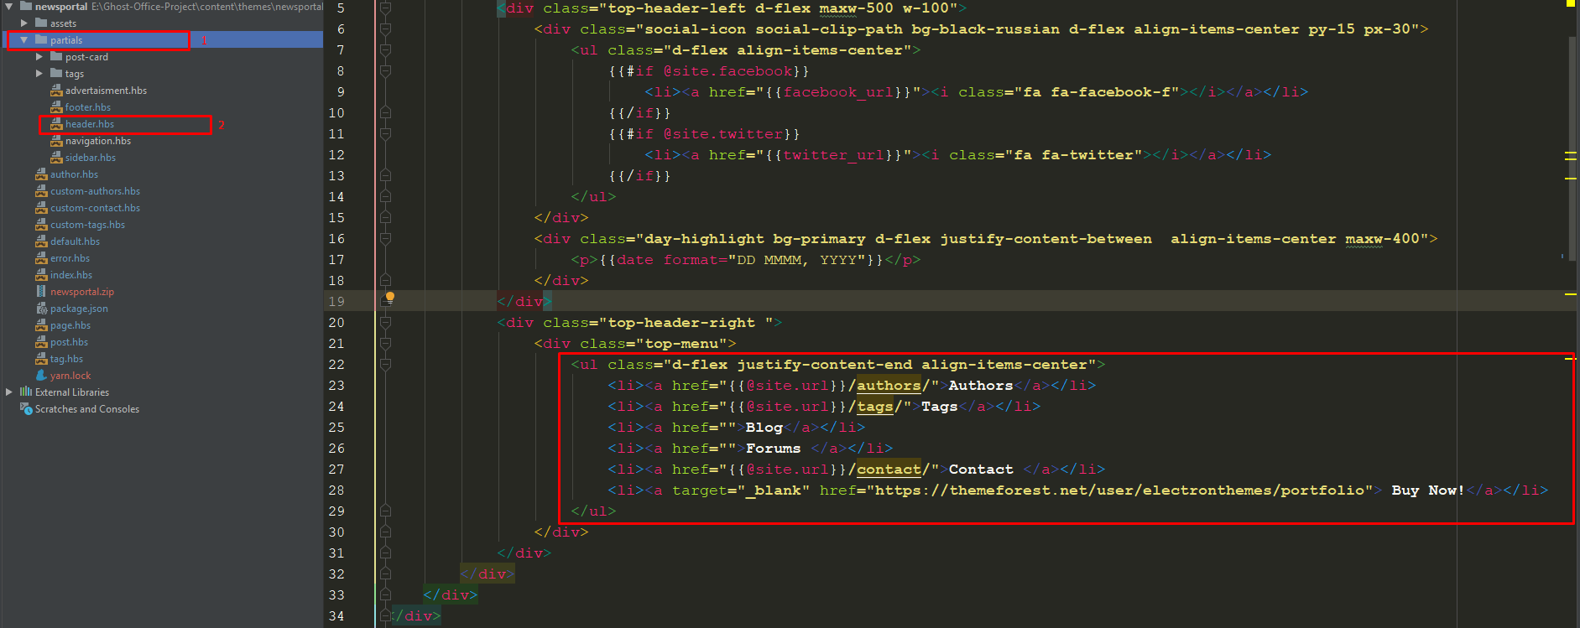Click the sidebar.hbs file icon
Image resolution: width=1580 pixels, height=628 pixels.
click(x=56, y=158)
